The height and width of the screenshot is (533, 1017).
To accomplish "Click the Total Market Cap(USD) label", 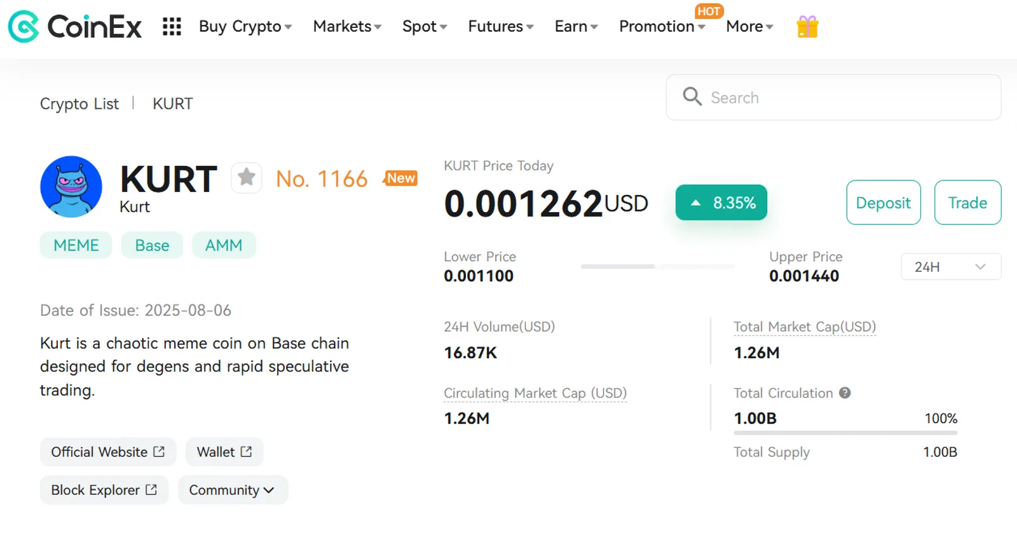I will pyautogui.click(x=805, y=327).
